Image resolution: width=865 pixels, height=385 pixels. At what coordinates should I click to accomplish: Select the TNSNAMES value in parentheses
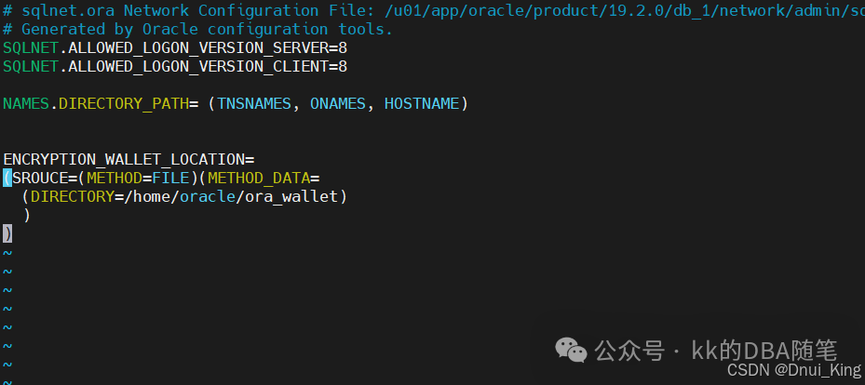(254, 103)
